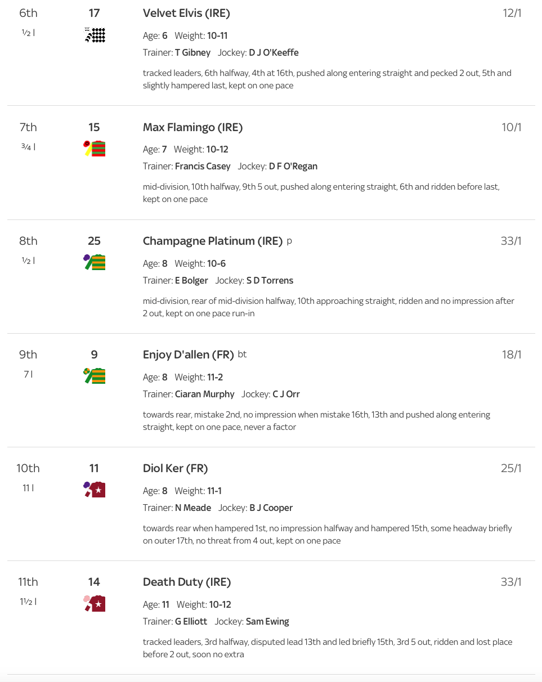Screen dimensions: 542x682
Task: Open Death Duty (IRE) horse profile
Action: (187, 582)
